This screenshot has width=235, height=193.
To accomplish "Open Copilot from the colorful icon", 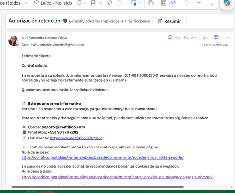I will tap(227, 3).
